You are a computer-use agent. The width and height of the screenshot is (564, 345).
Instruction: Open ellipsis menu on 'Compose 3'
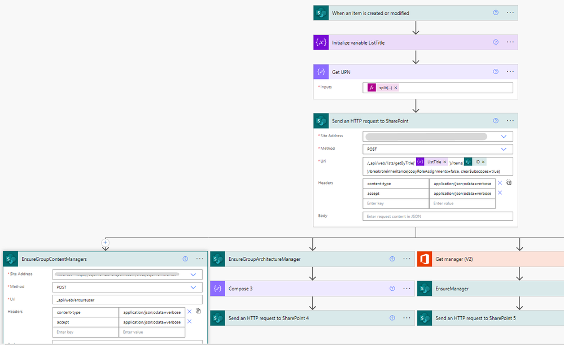pos(406,288)
